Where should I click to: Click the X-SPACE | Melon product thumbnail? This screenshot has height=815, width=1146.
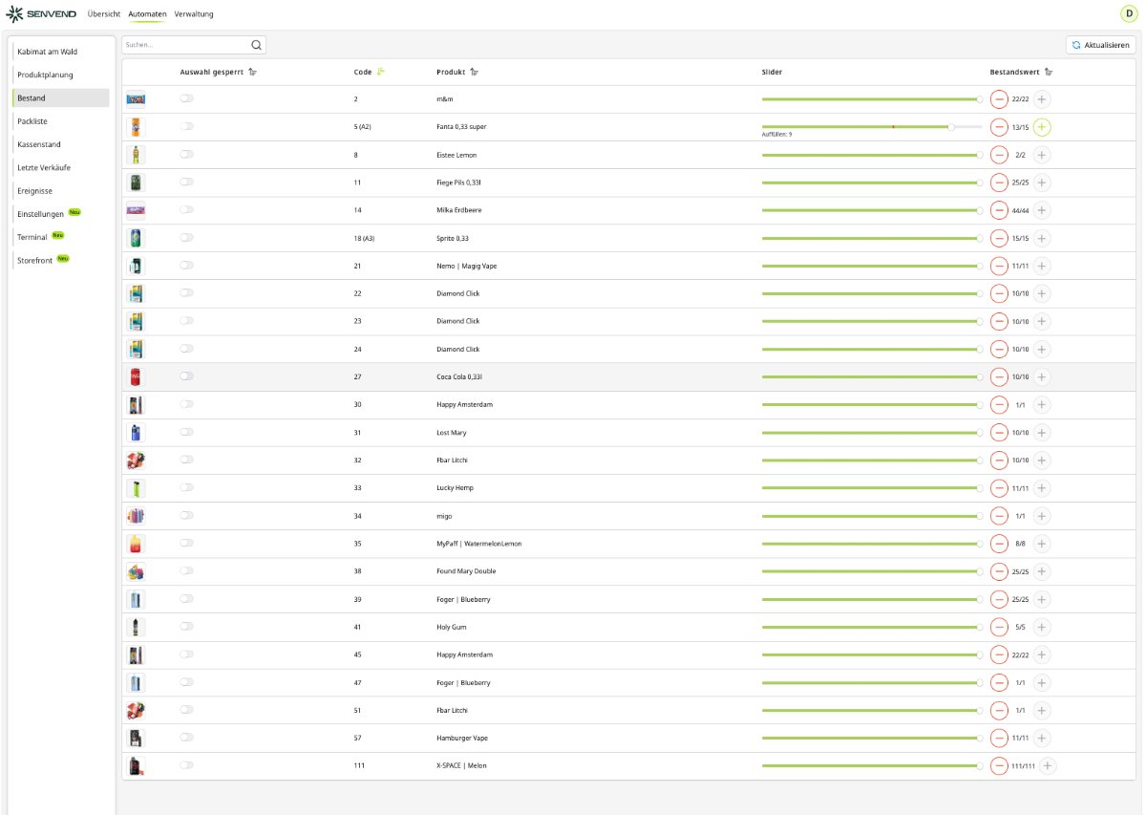pos(136,765)
